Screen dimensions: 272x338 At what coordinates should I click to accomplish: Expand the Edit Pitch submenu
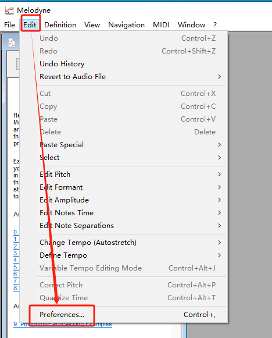click(x=131, y=175)
